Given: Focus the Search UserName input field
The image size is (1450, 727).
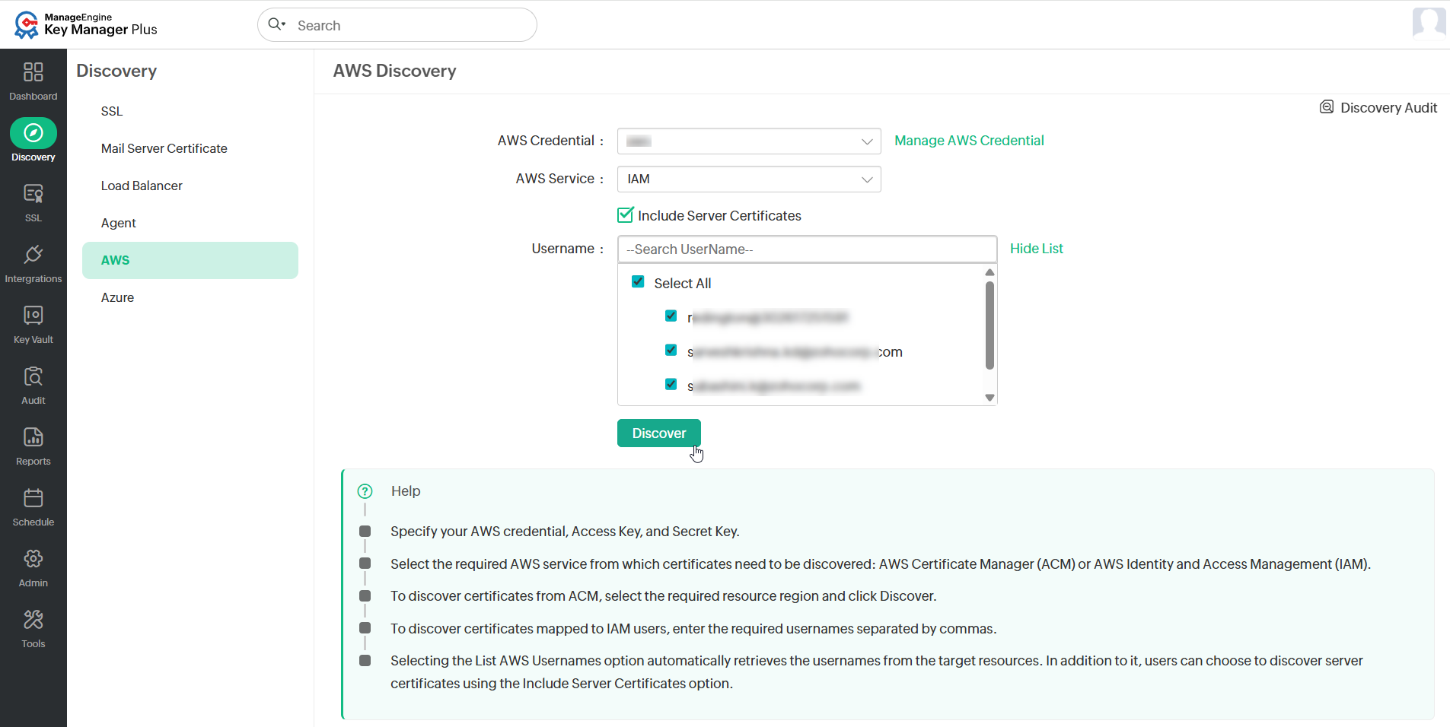Looking at the screenshot, I should (x=808, y=249).
